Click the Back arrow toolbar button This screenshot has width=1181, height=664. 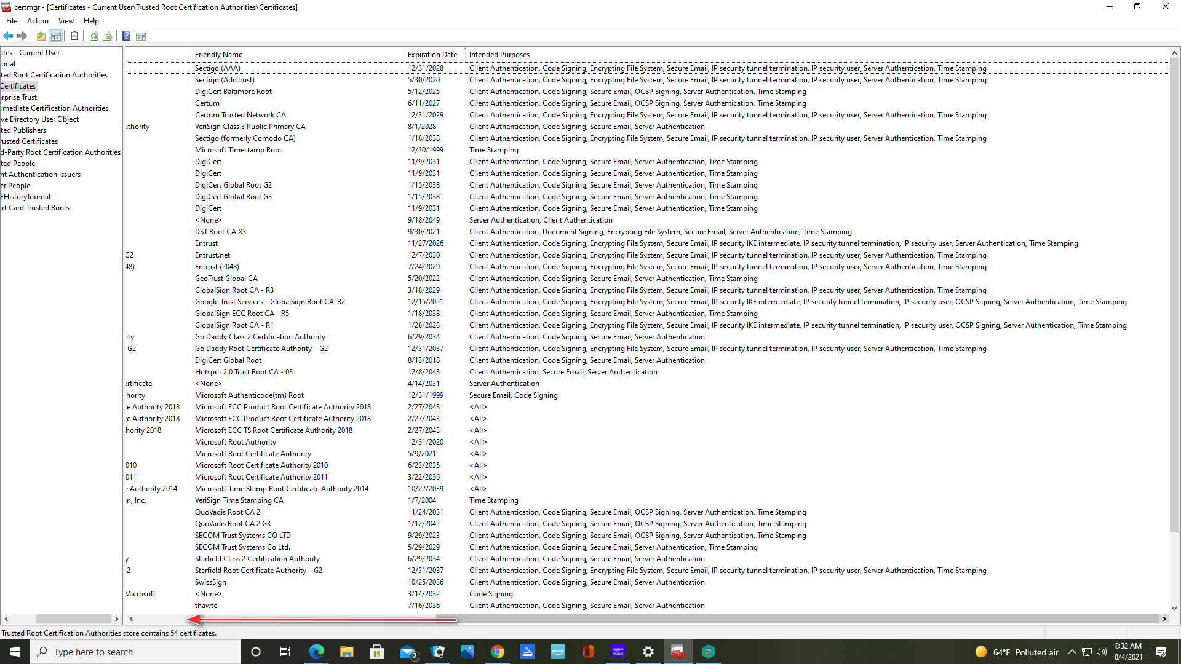(8, 36)
